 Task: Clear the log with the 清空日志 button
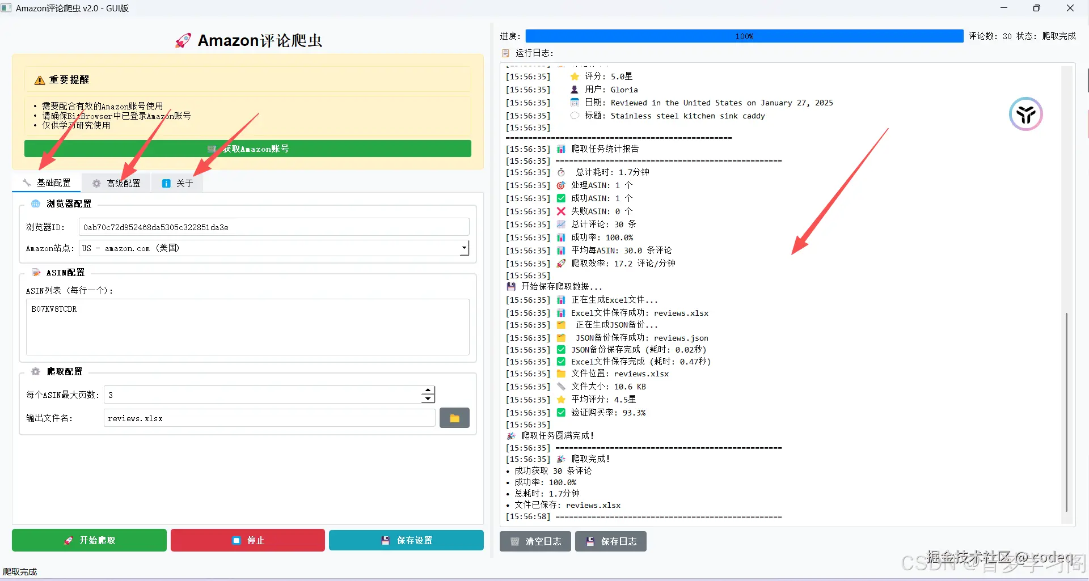pyautogui.click(x=535, y=541)
